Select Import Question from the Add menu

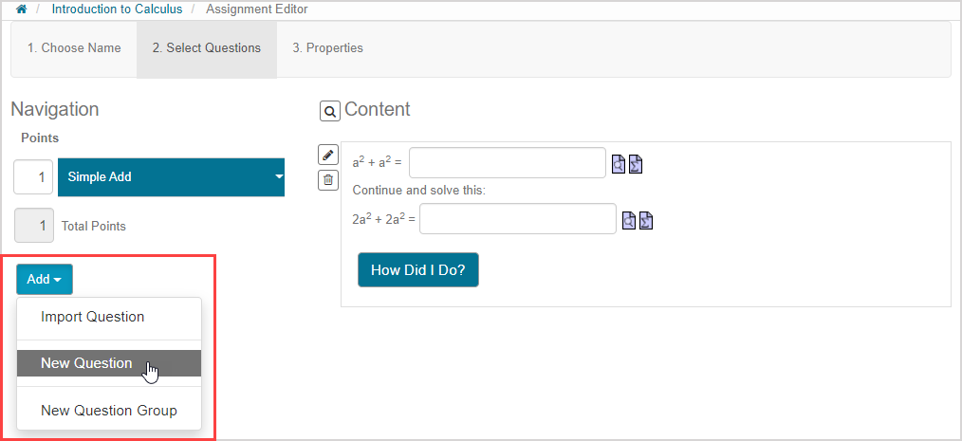[x=92, y=317]
